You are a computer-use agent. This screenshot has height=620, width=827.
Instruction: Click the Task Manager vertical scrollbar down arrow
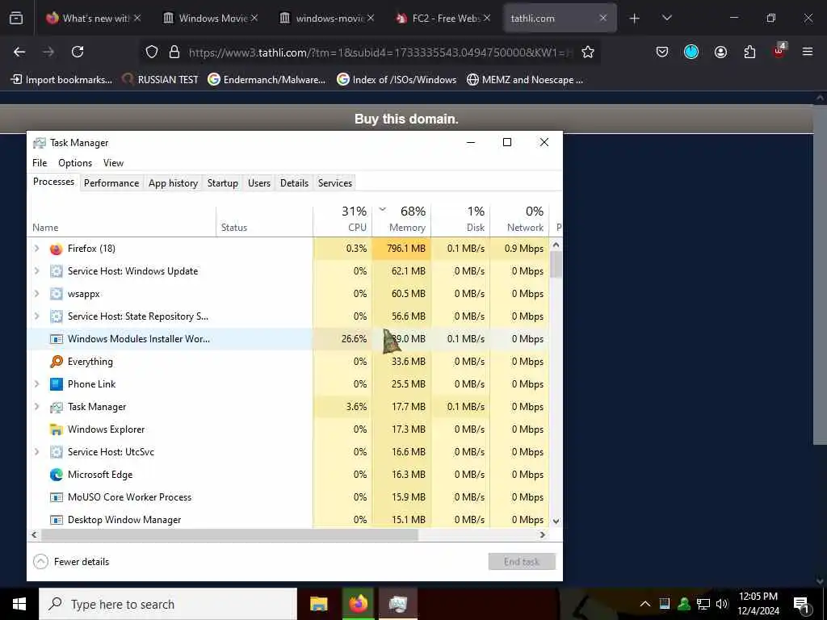pyautogui.click(x=556, y=521)
